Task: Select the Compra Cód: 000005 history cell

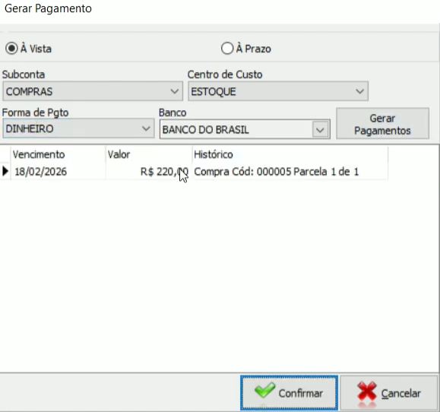Action: tap(290, 171)
